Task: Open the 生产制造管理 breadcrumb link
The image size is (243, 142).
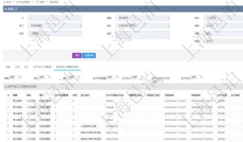Action: tap(23, 2)
